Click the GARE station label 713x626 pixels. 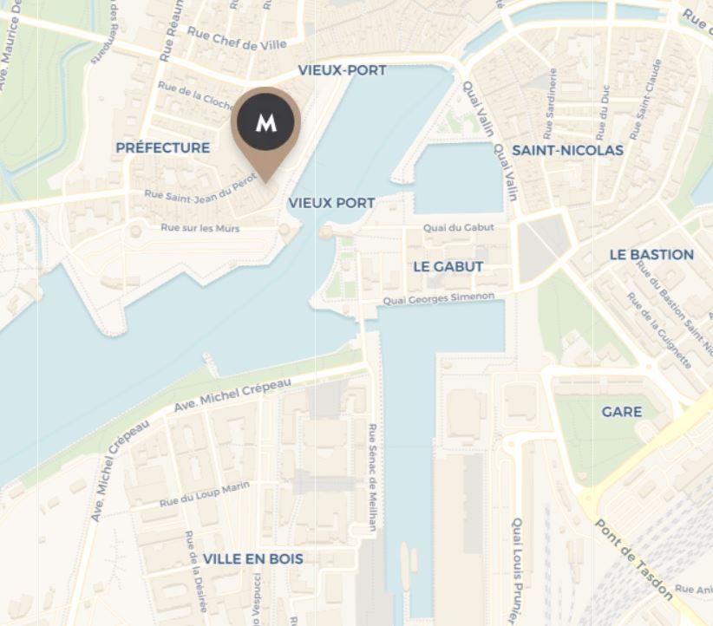[622, 412]
